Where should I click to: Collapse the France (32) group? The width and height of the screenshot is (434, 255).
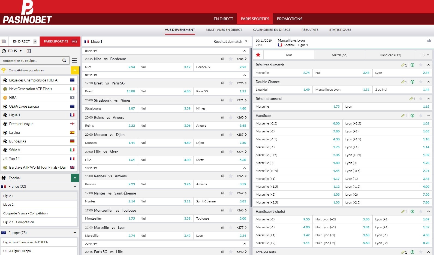pyautogui.click(x=75, y=186)
